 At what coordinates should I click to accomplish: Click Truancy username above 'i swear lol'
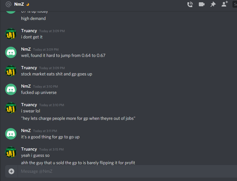pyautogui.click(x=29, y=105)
